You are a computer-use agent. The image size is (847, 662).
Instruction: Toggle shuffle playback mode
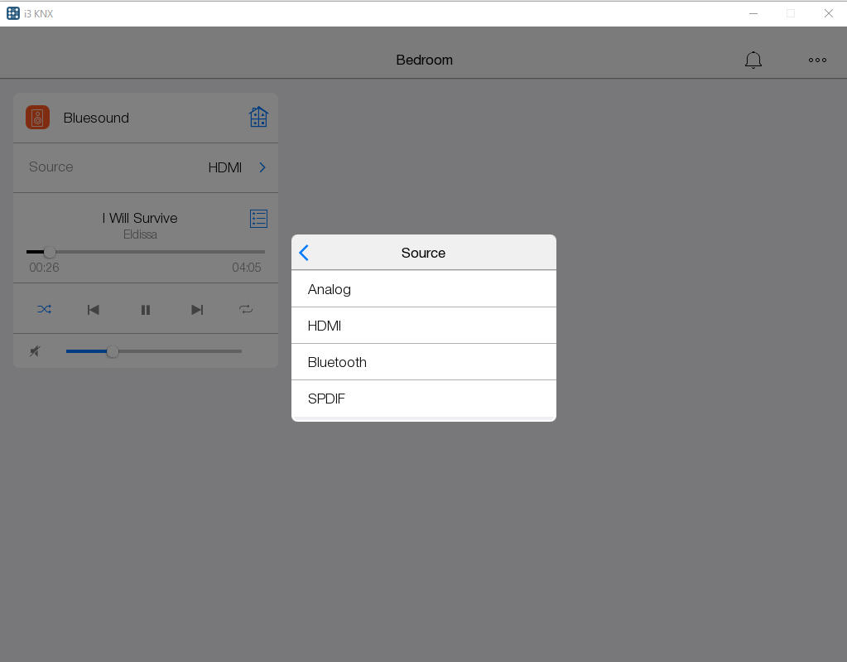tap(44, 310)
